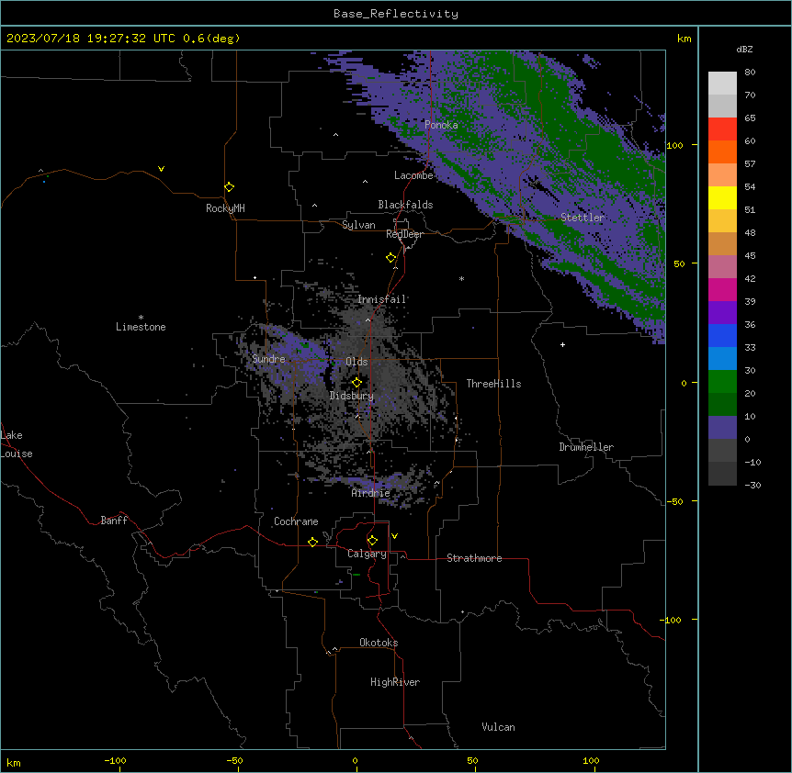Click the dBZ legend heading

pyautogui.click(x=744, y=49)
